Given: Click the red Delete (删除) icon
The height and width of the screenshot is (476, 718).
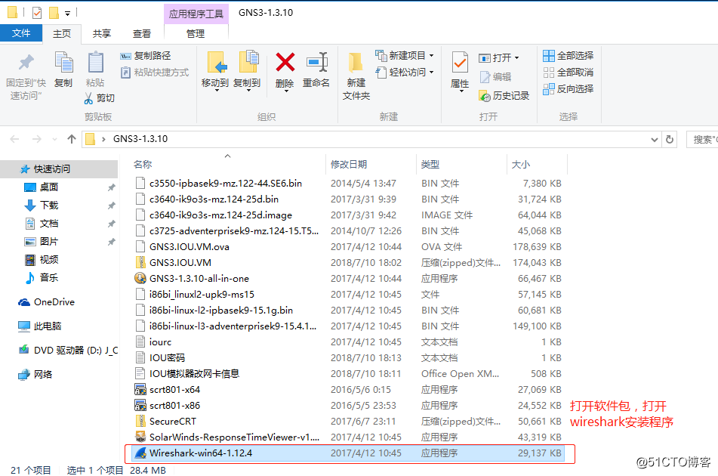Looking at the screenshot, I should 285,62.
